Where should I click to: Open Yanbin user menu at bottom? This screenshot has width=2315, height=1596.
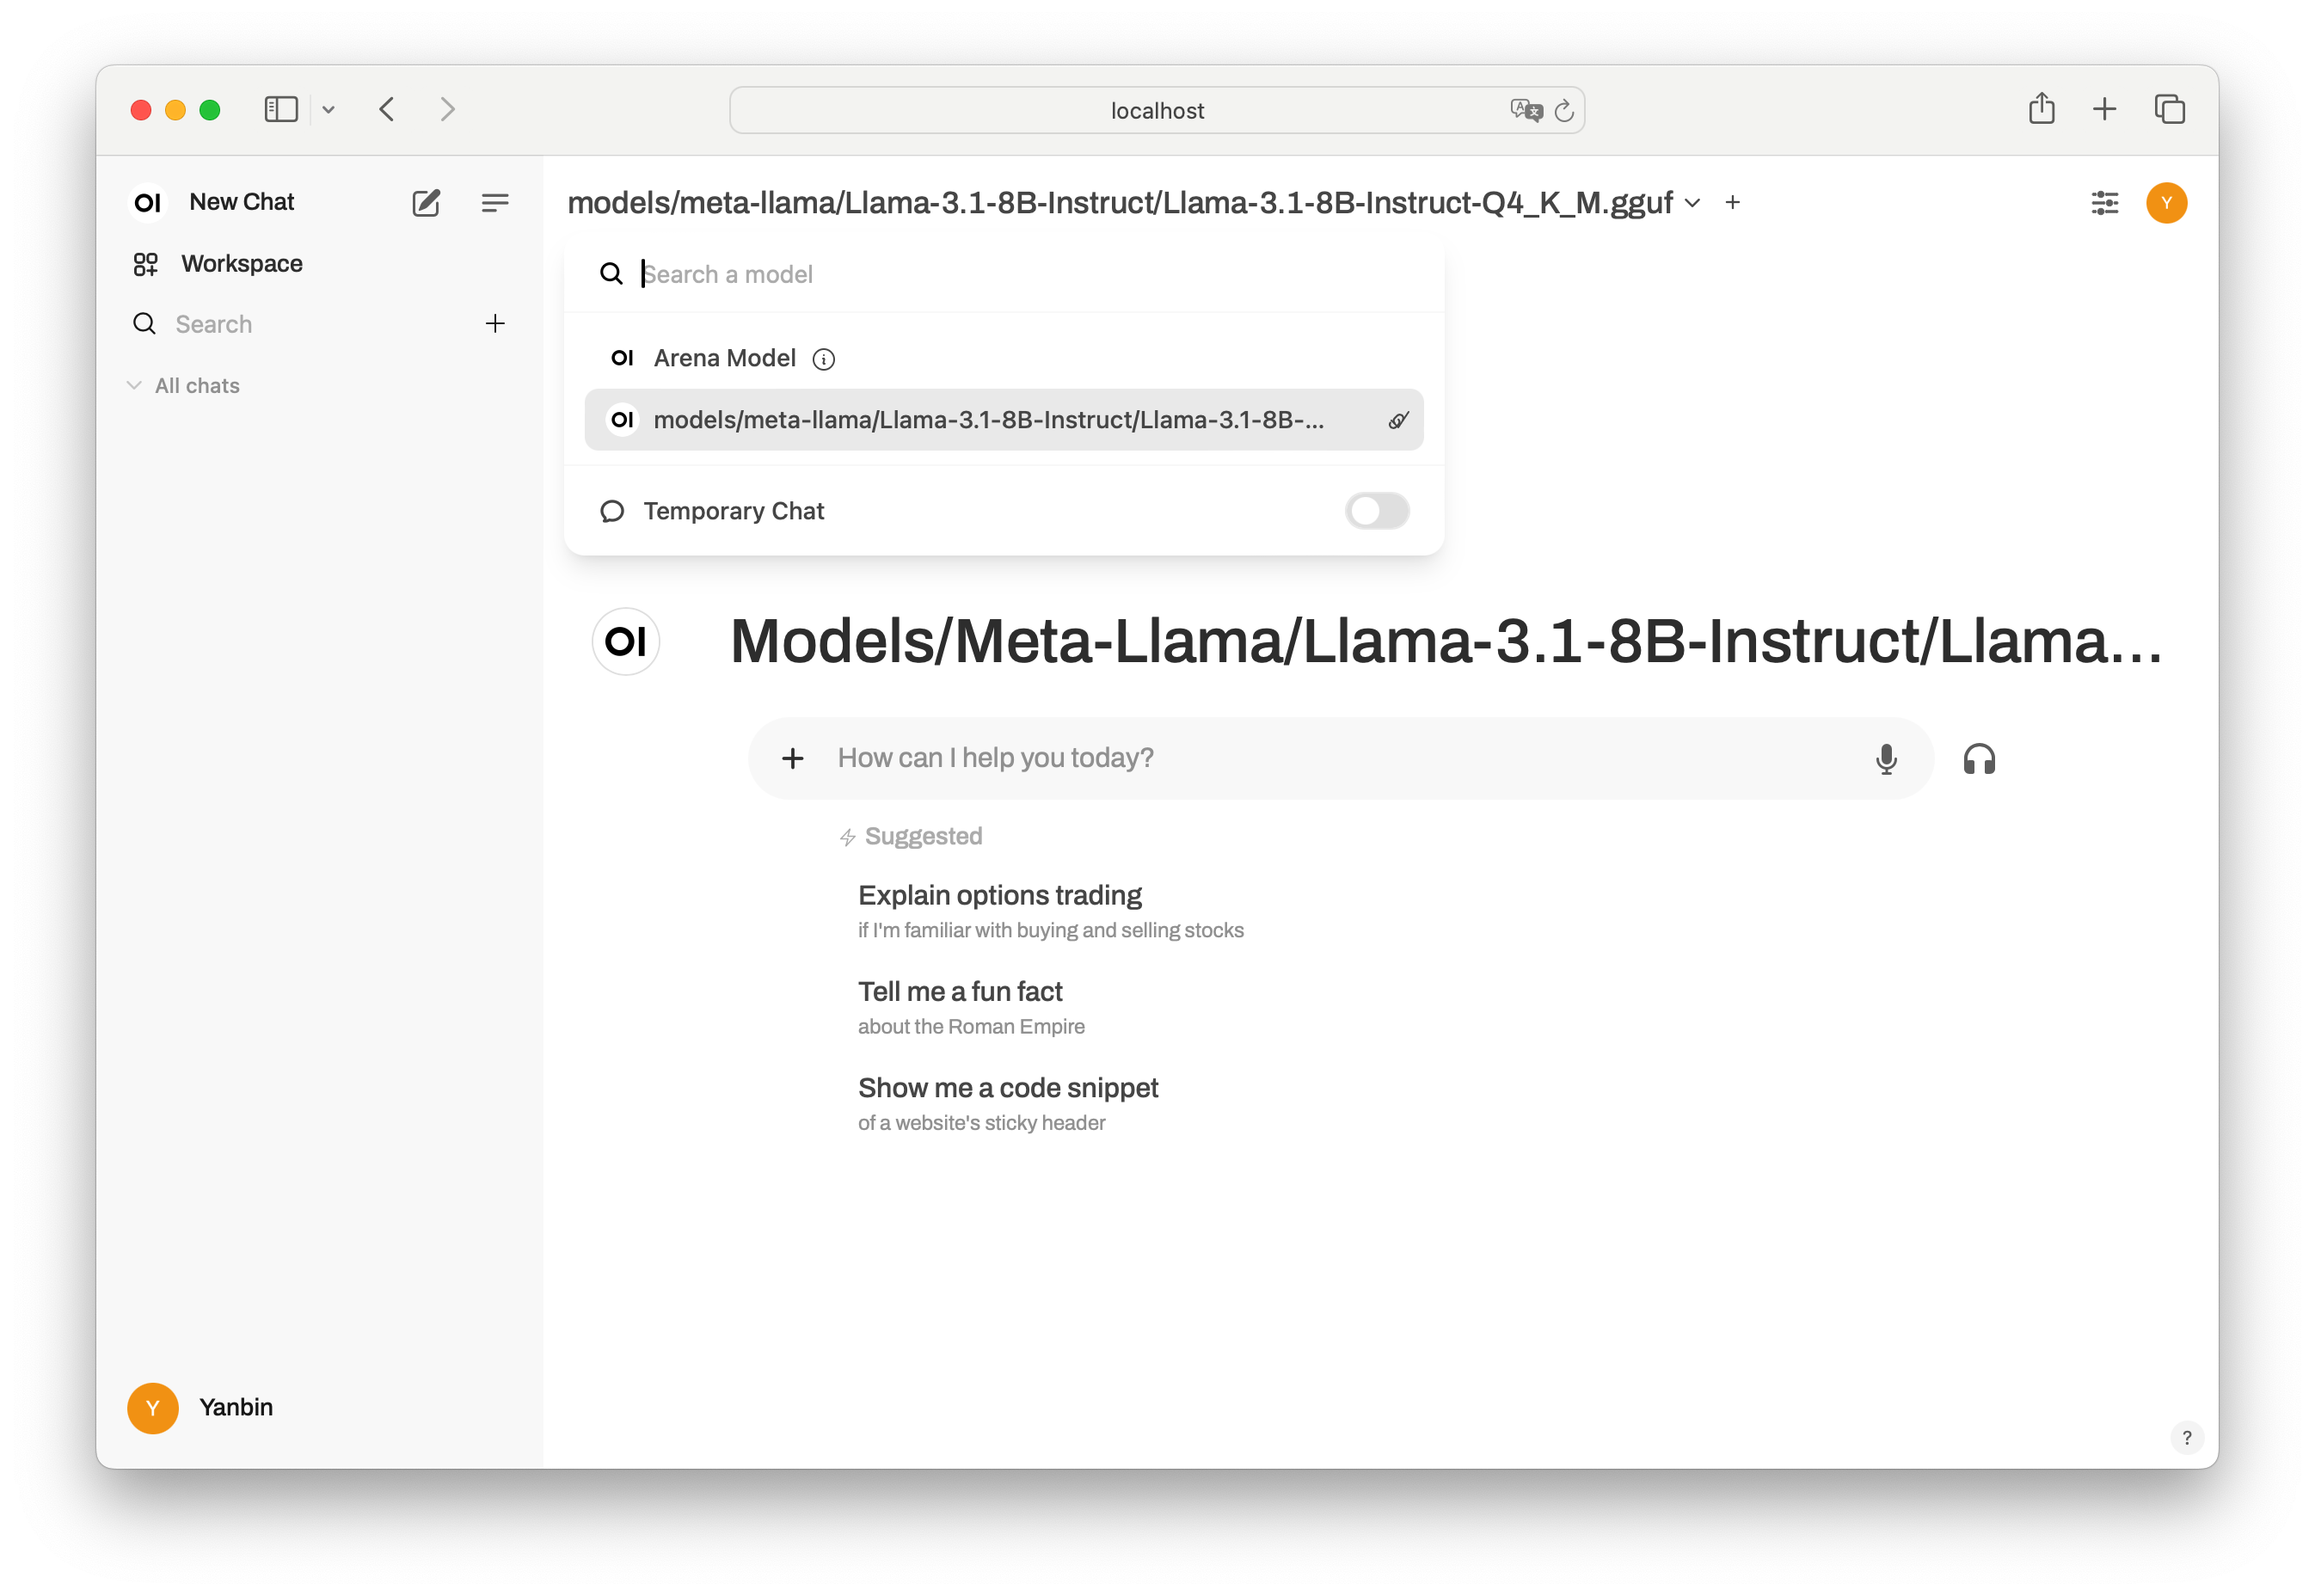click(235, 1407)
